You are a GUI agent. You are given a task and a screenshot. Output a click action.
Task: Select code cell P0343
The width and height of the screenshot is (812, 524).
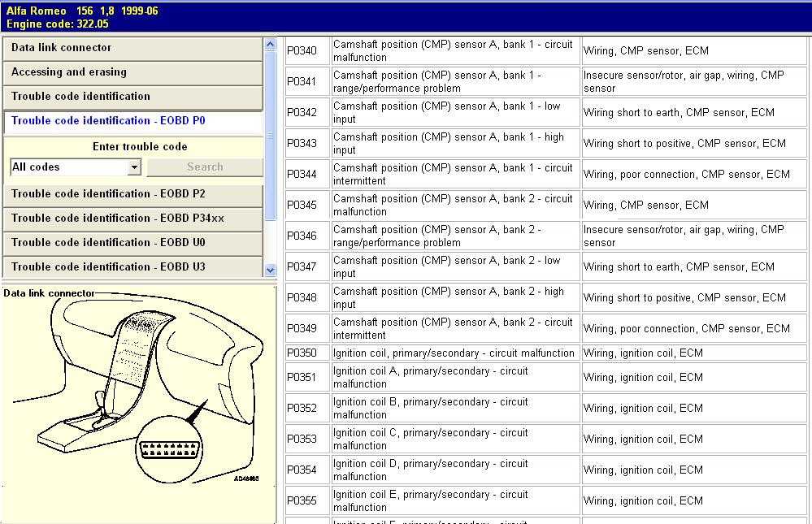pos(307,144)
